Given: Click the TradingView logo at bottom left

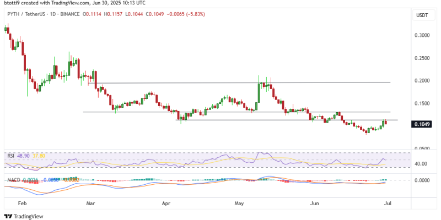Looking at the screenshot, I should 24,216.
